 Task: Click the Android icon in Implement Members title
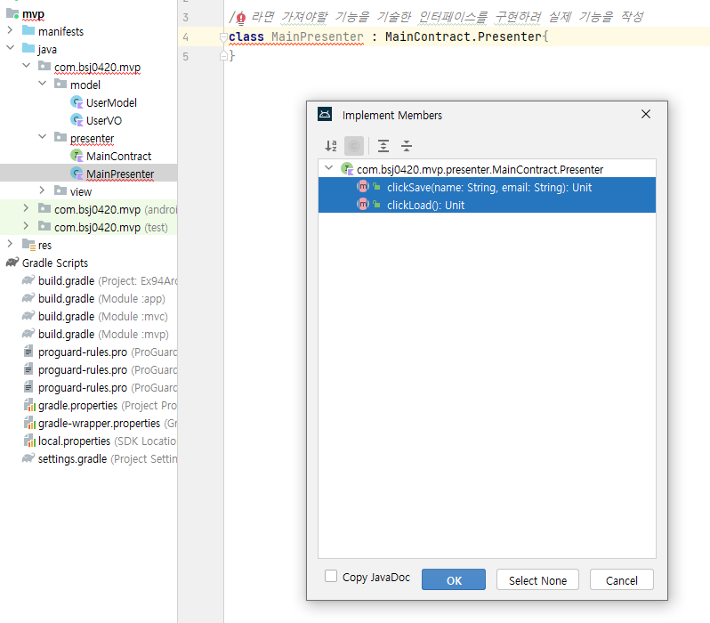pos(325,114)
